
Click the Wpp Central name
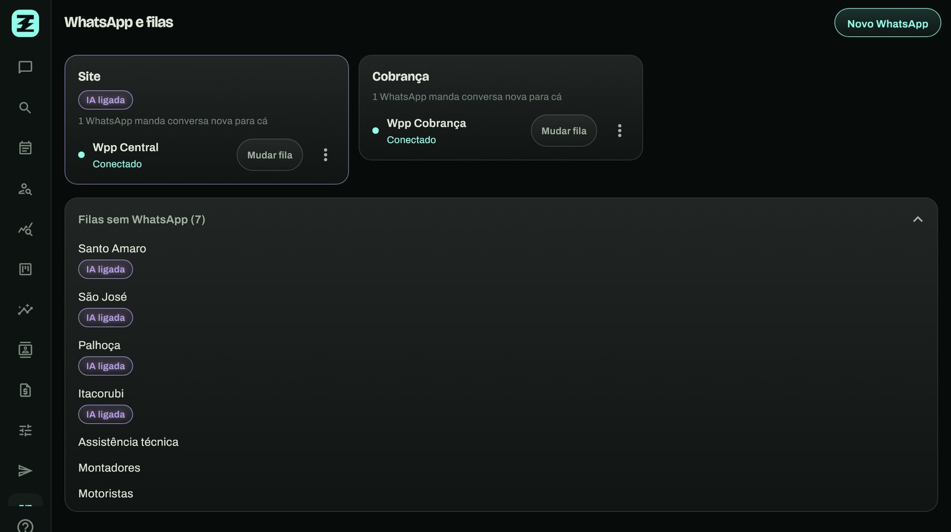[125, 147]
